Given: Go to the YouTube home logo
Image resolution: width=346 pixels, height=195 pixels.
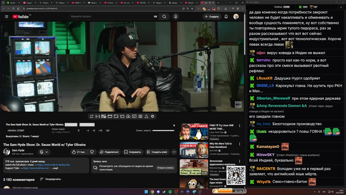Looking at the screenshot, I should tap(21, 17).
